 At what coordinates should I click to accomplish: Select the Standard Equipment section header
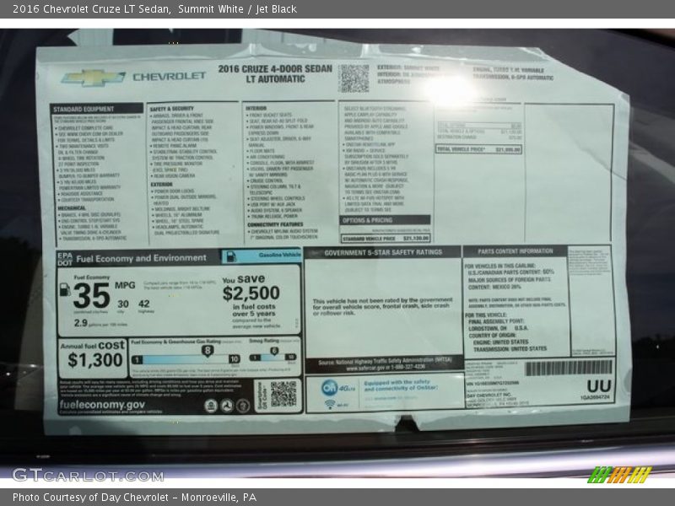coord(87,109)
